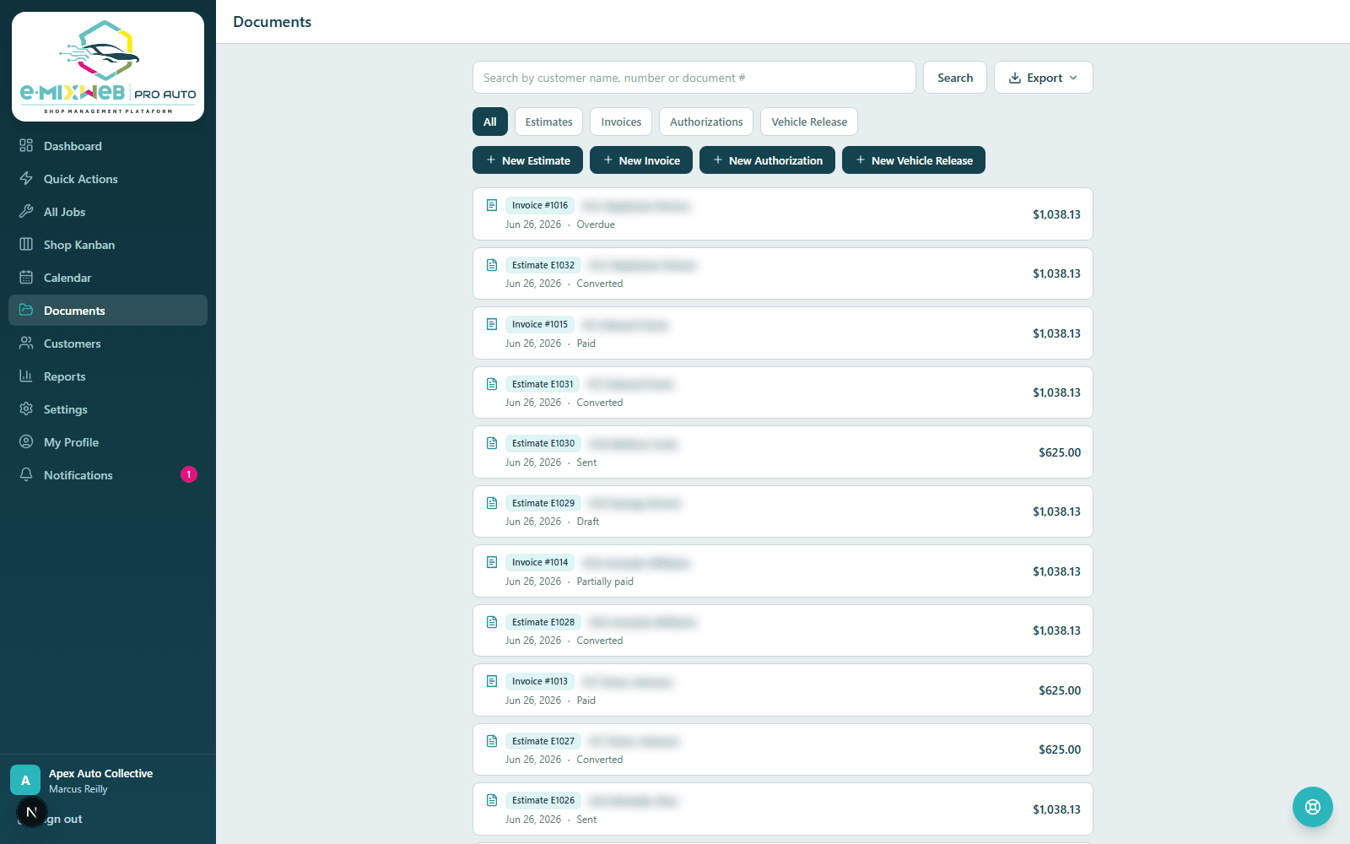The image size is (1350, 844).
Task: Click the Shop Kanban columns icon
Action: point(26,244)
